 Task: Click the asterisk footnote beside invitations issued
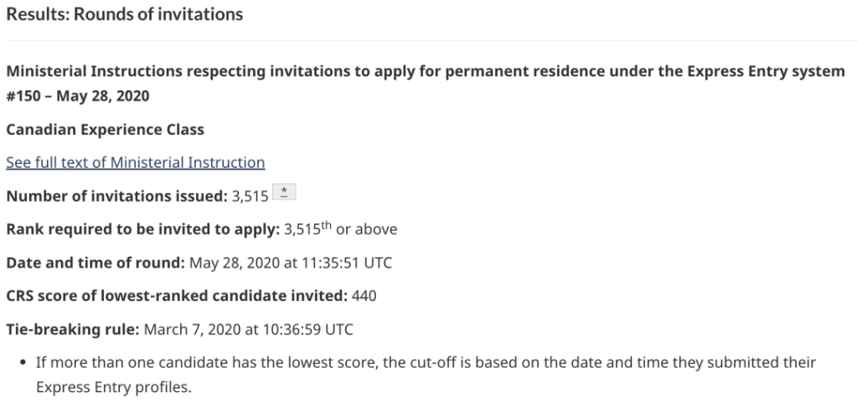pyautogui.click(x=285, y=195)
